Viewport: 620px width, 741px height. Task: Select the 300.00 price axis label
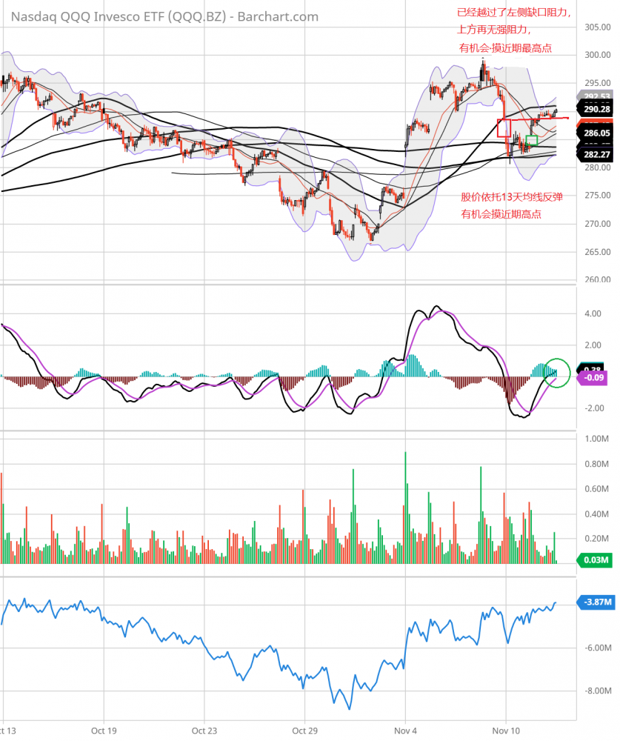click(x=597, y=55)
